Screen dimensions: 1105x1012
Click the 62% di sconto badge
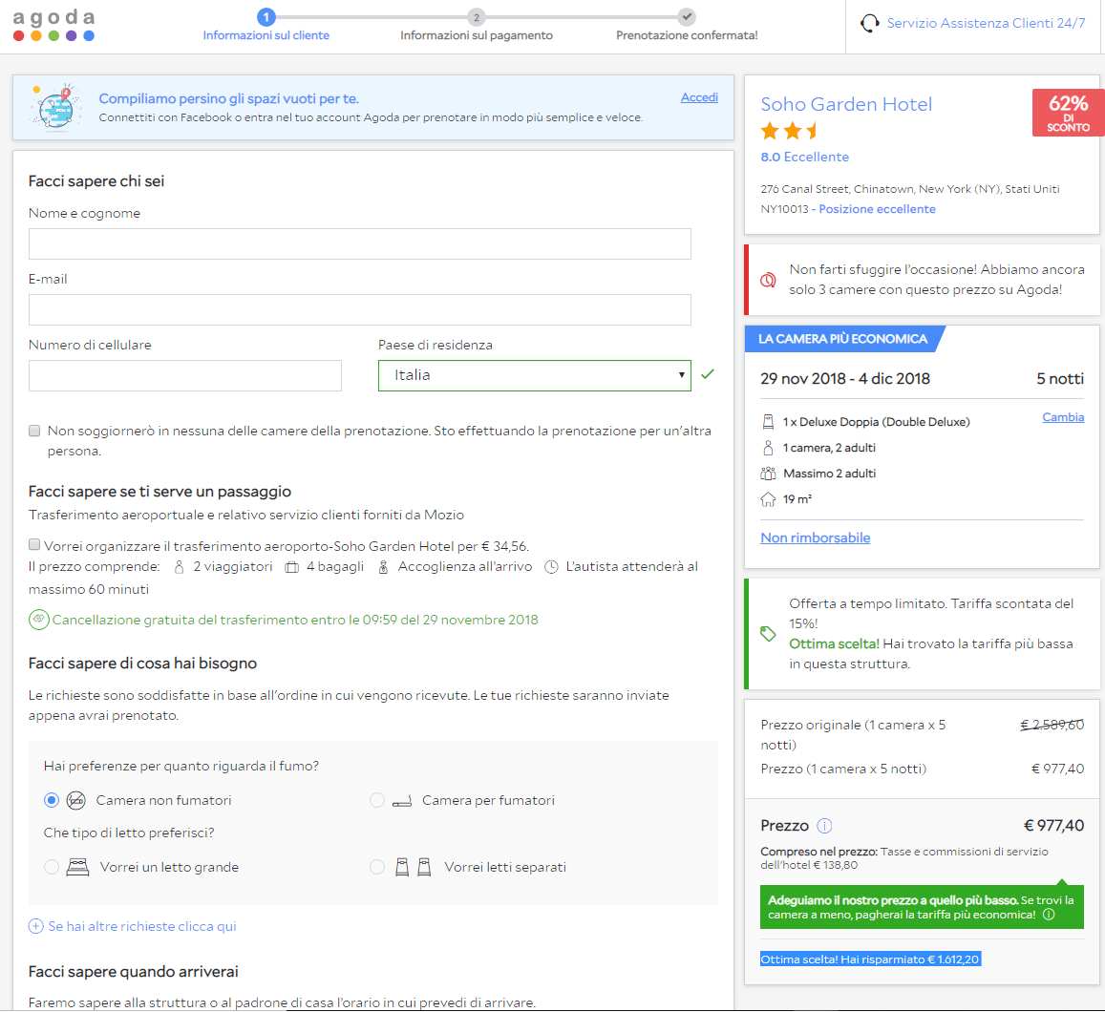click(1068, 113)
